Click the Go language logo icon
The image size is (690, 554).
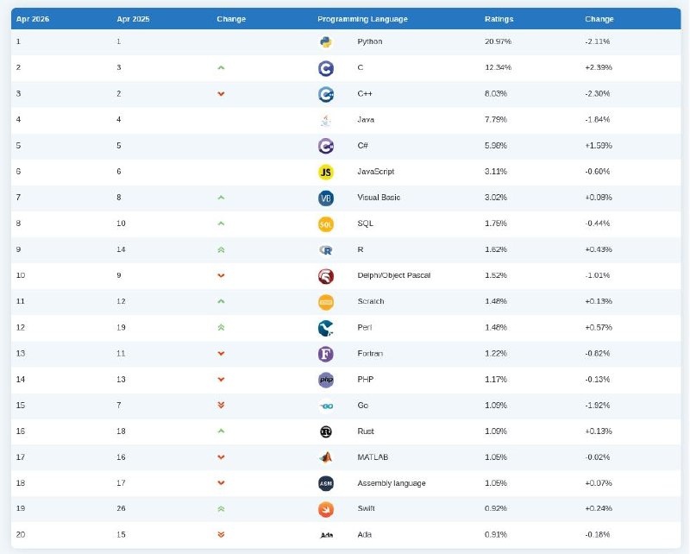click(x=326, y=406)
